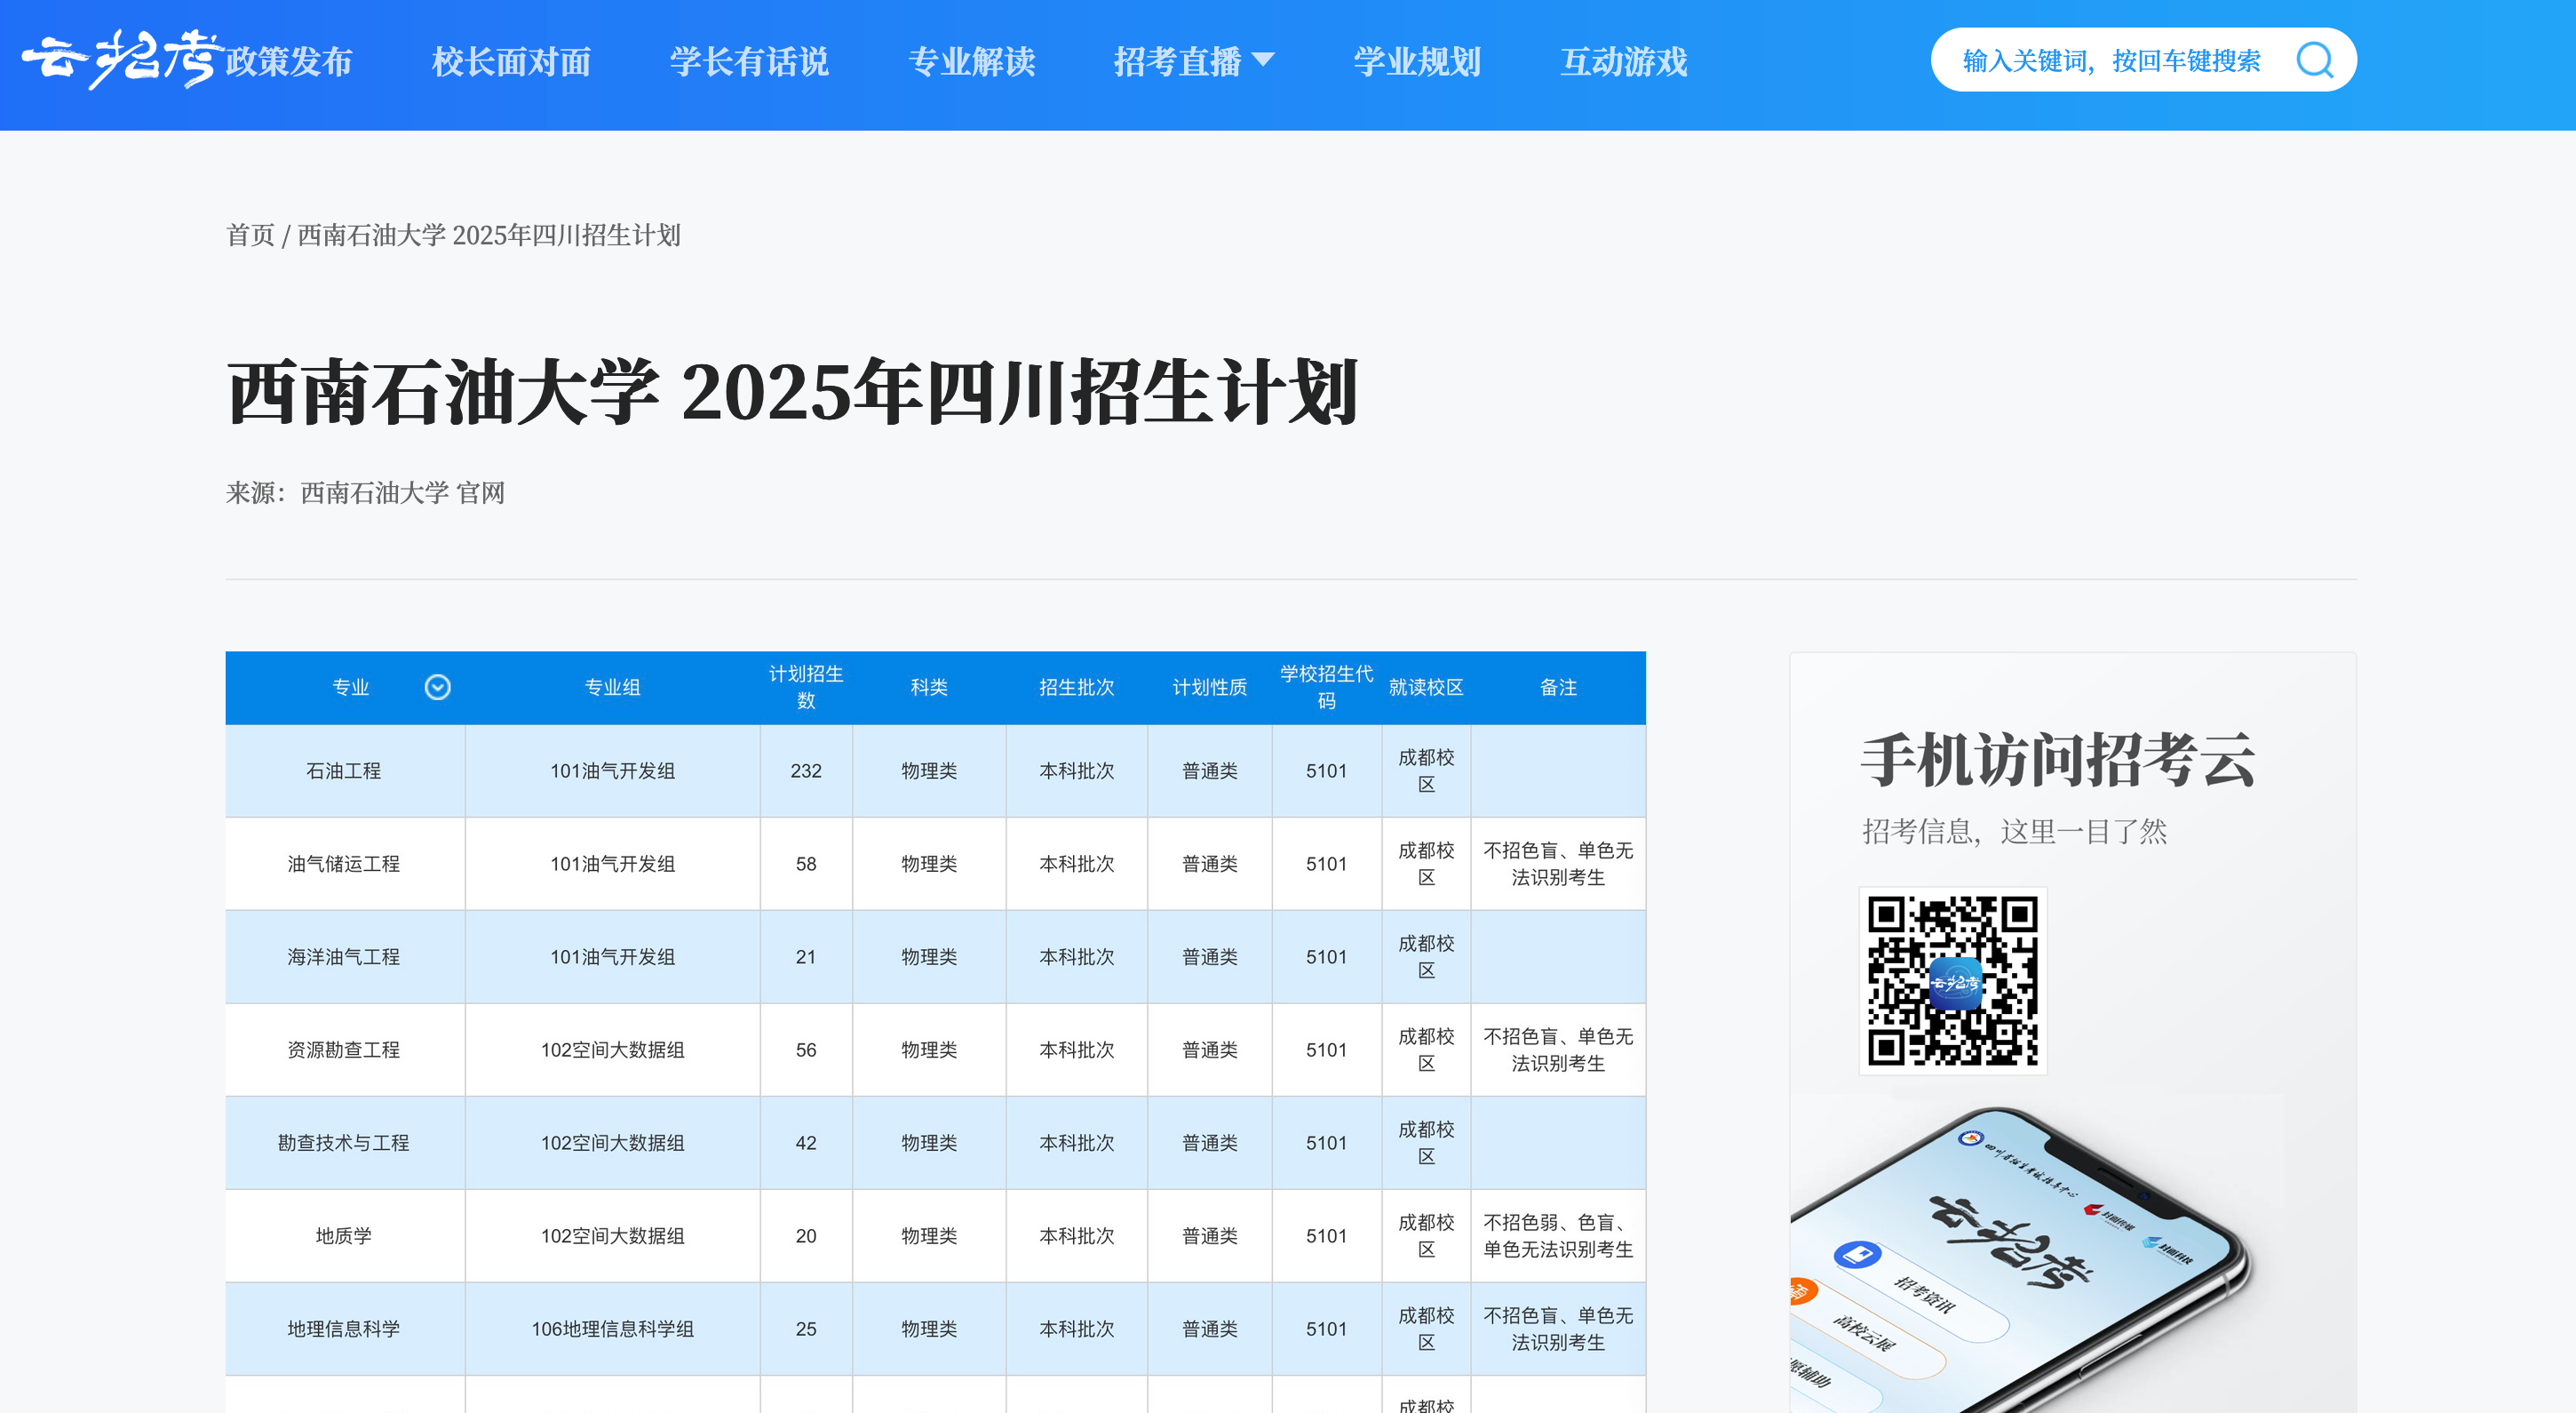Select the 勘查技术与工程 major cell
2576x1413 pixels.
coord(344,1143)
